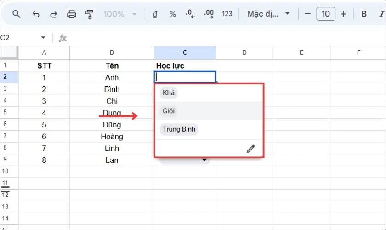Activate the paint format tool

[89, 14]
